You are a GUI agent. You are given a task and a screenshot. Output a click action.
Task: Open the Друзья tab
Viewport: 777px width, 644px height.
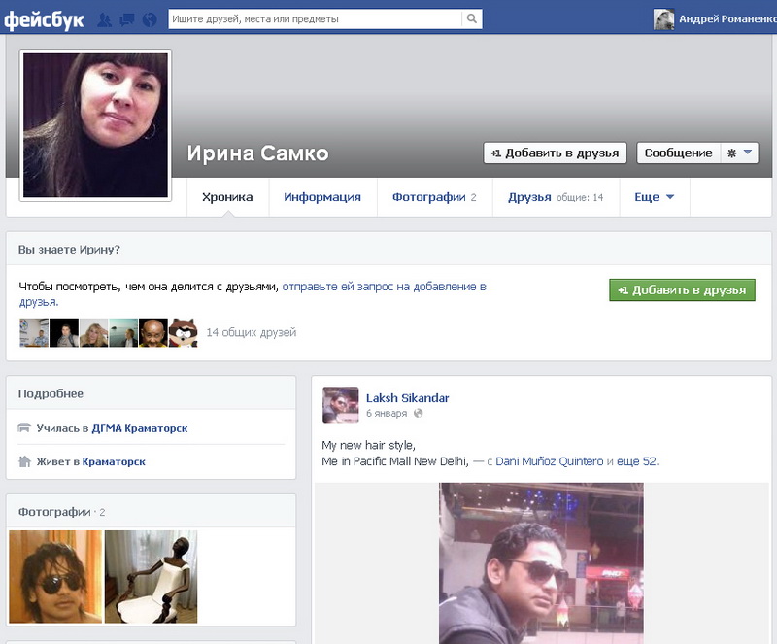coord(529,197)
